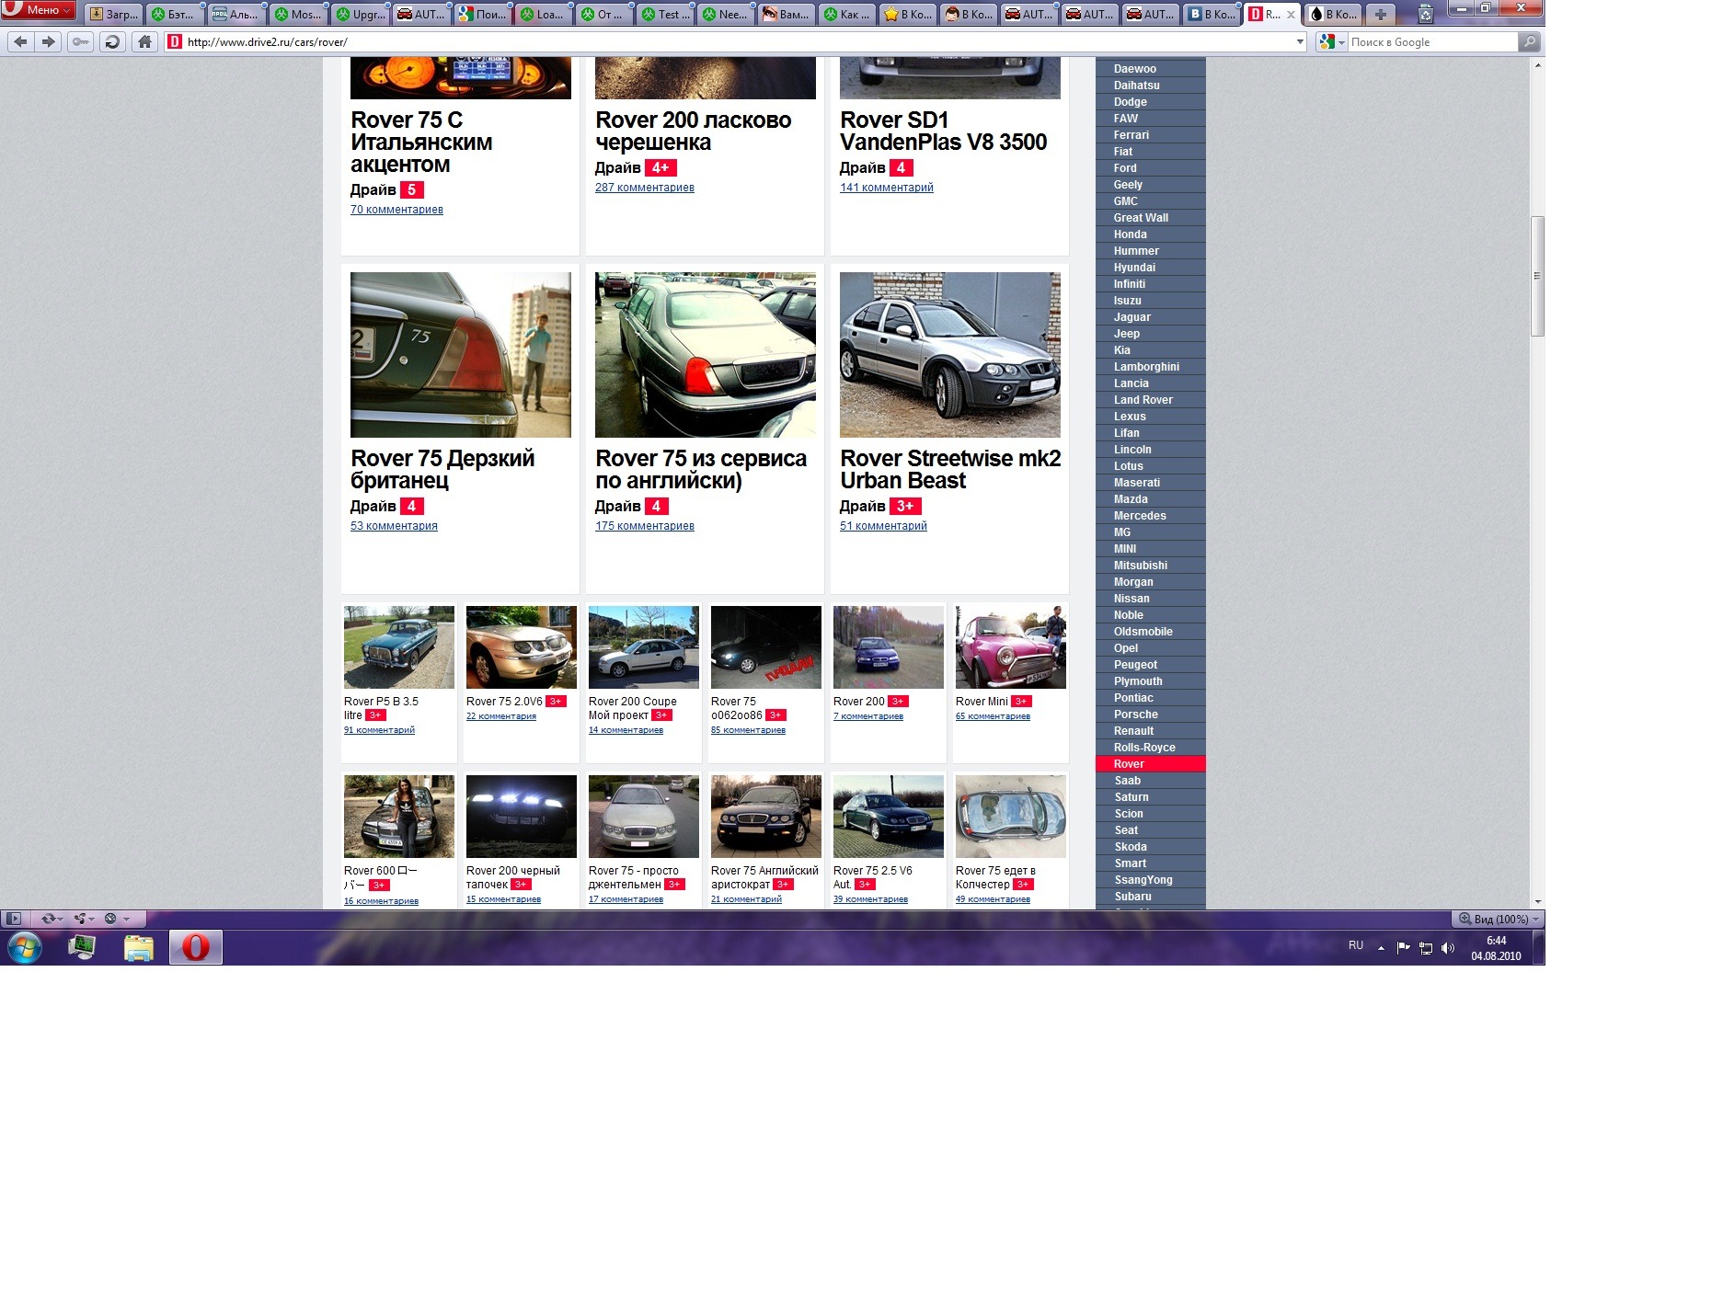Expand the address bar history dropdown

click(x=1300, y=41)
